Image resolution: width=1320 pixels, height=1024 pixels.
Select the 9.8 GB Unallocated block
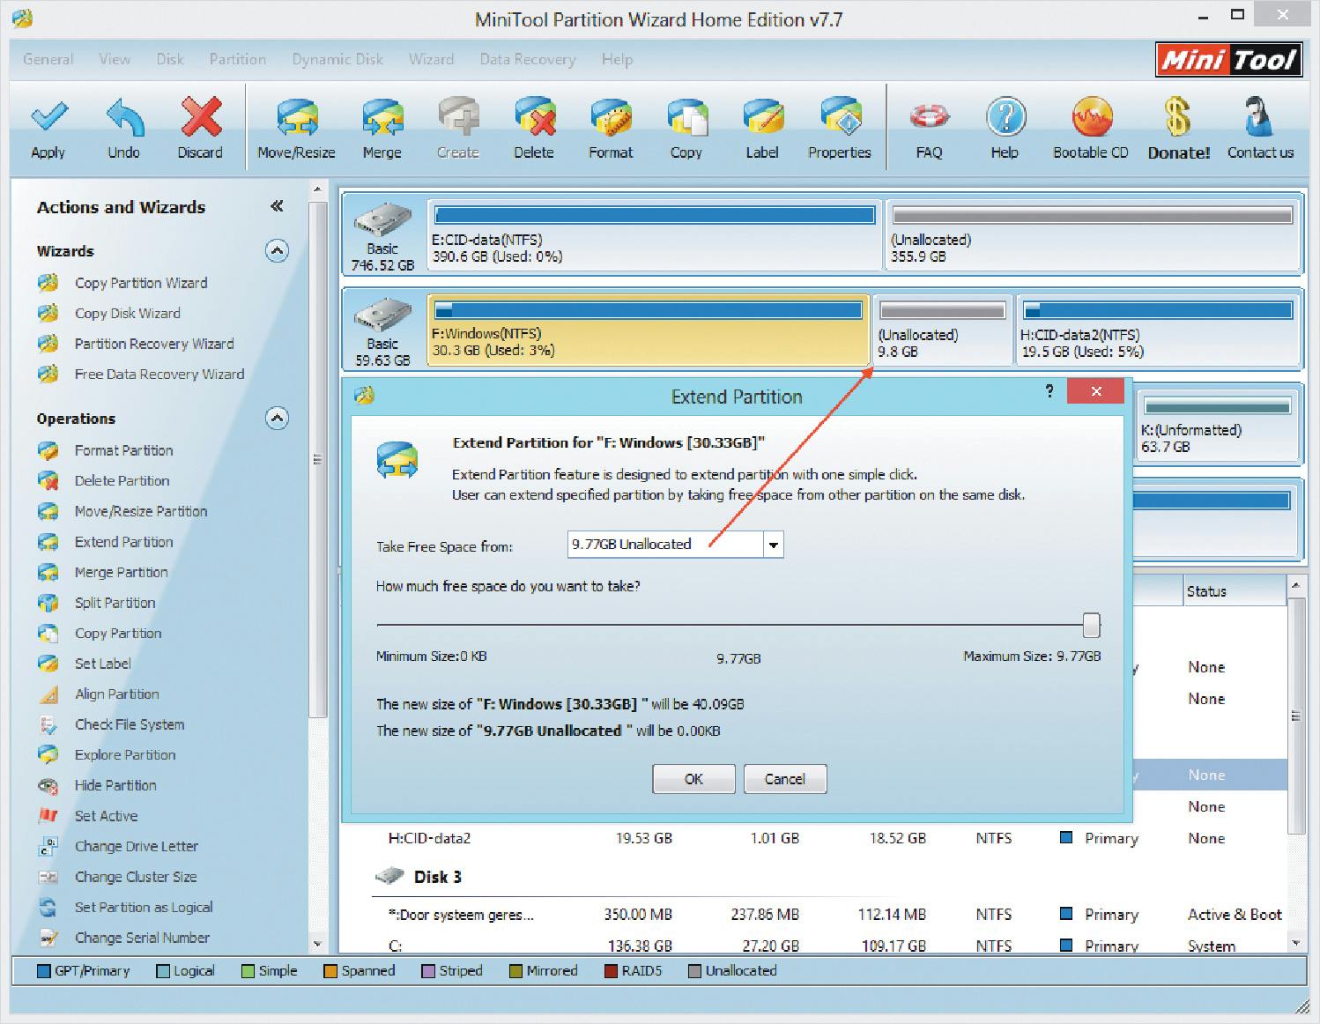click(x=942, y=330)
